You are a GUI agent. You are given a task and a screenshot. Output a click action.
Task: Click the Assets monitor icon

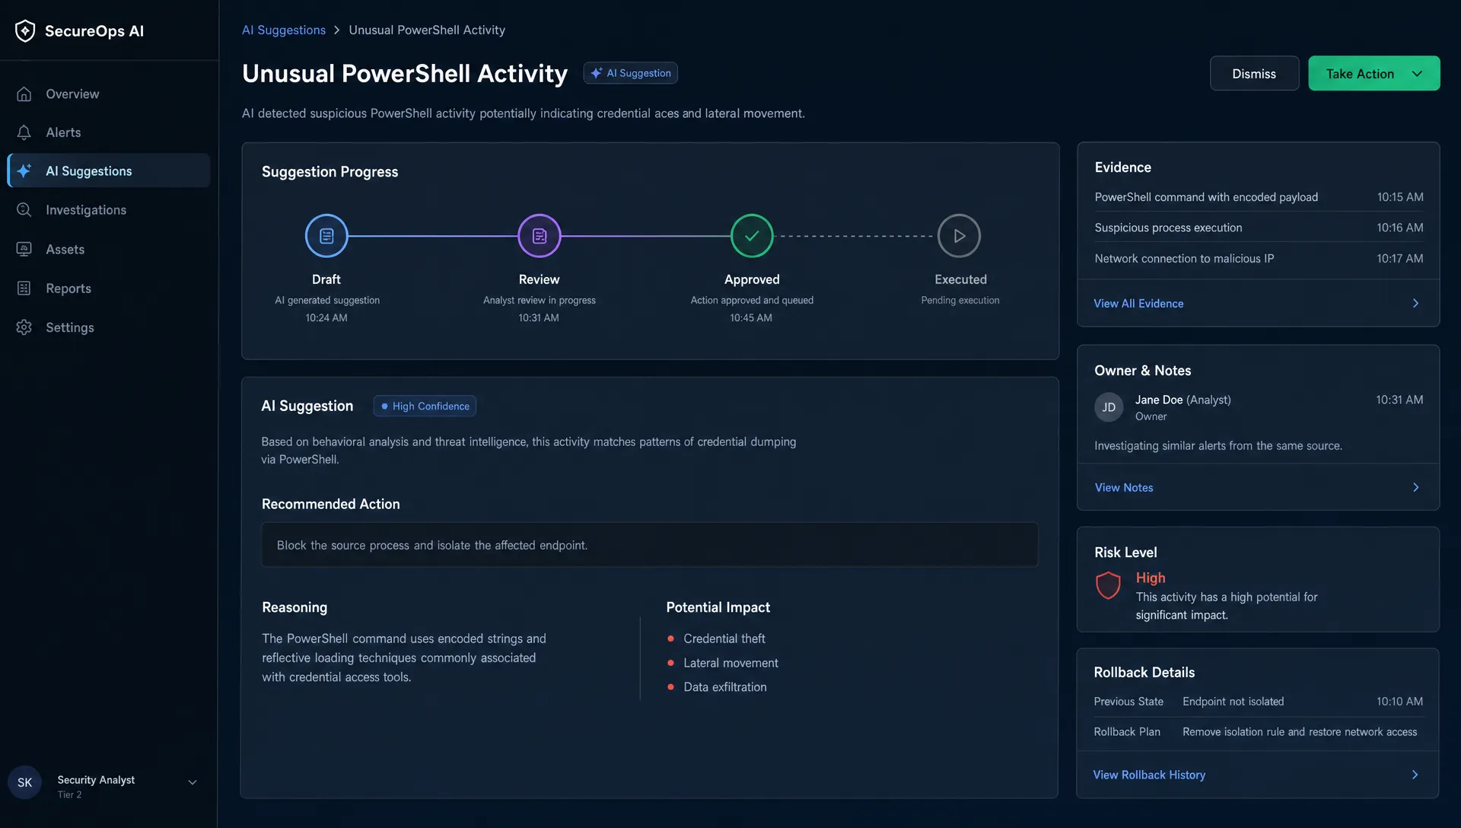pos(24,249)
